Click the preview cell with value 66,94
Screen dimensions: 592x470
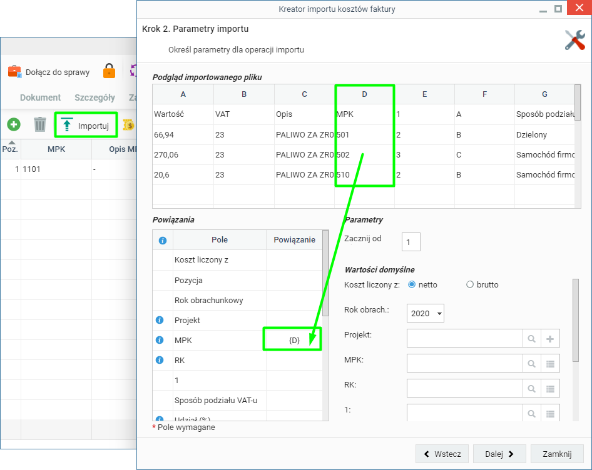pos(183,134)
